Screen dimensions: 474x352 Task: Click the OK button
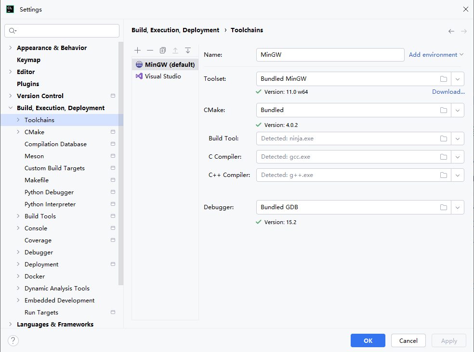tap(368, 340)
